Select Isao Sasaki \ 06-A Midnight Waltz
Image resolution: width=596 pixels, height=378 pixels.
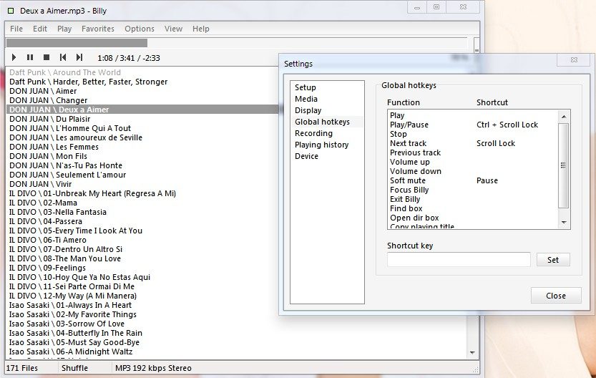71,352
